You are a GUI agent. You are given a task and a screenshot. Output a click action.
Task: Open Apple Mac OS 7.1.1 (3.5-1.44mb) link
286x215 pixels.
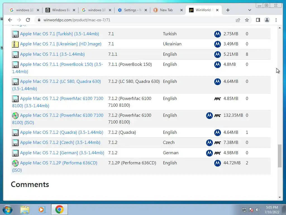52,54
